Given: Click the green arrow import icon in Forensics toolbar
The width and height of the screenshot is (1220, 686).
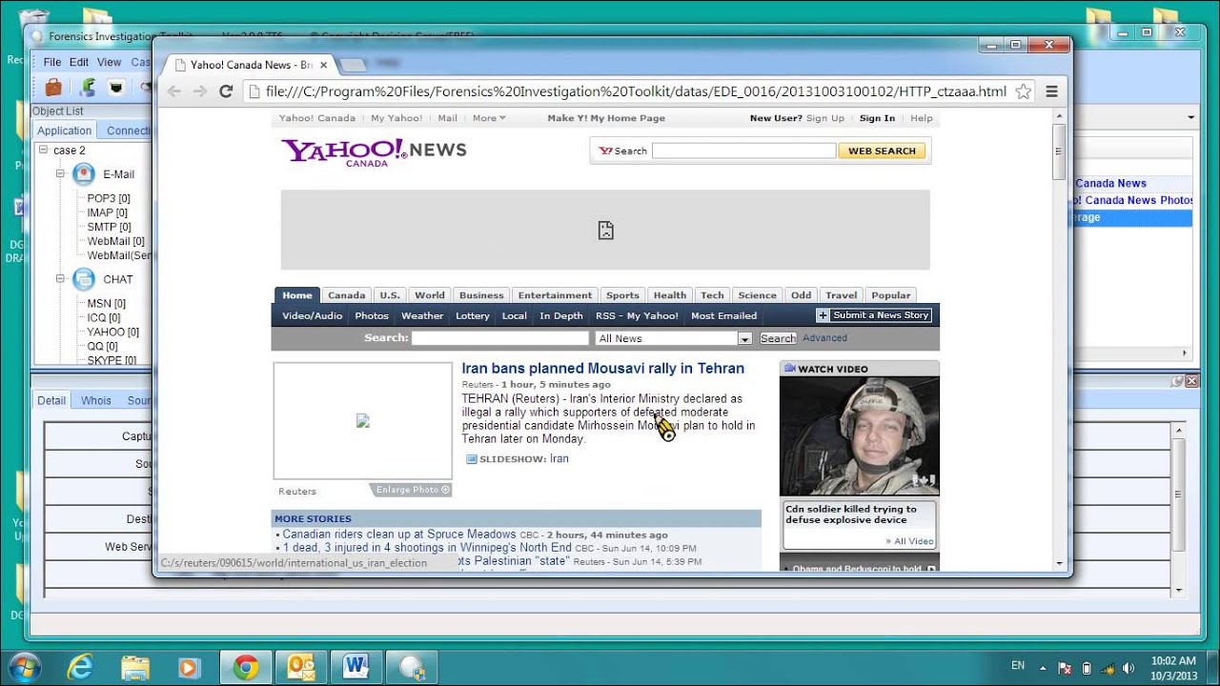Looking at the screenshot, I should (87, 88).
